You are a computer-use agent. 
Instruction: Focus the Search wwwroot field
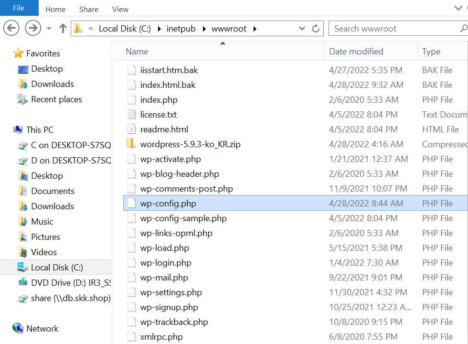(398, 28)
